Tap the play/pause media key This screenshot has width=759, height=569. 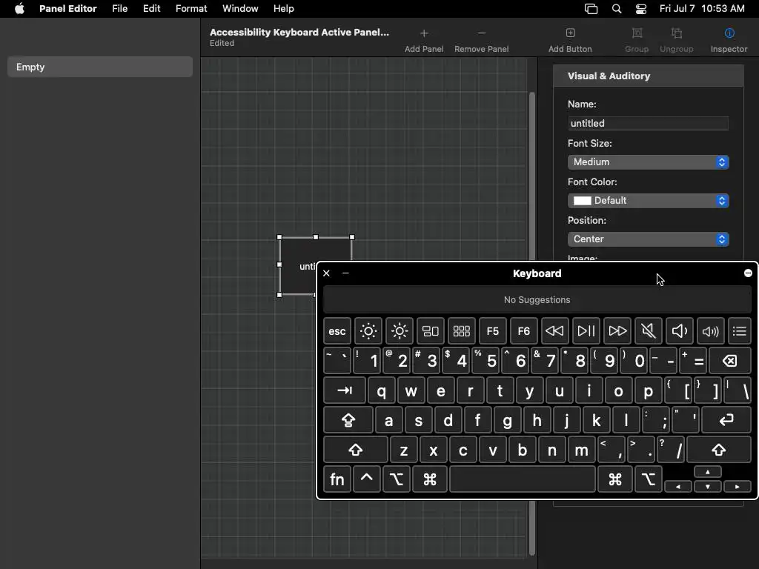586,331
